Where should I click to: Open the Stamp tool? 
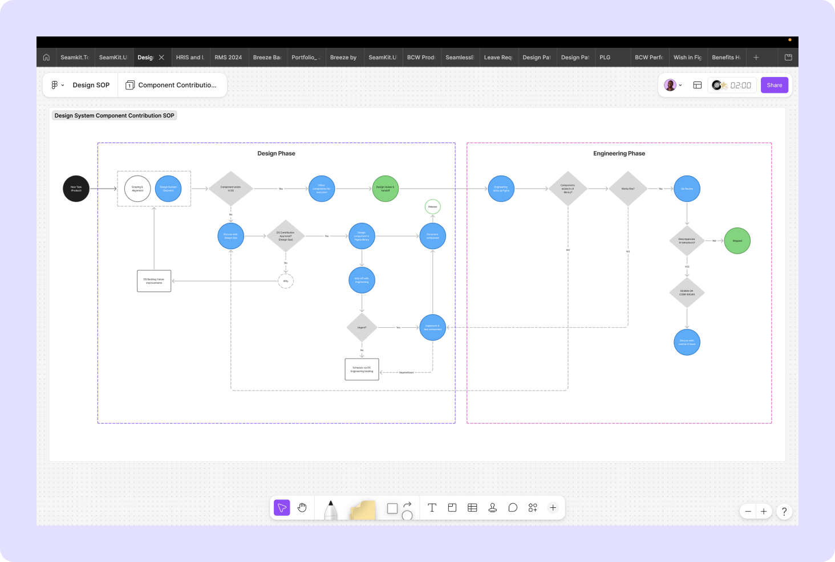tap(493, 508)
